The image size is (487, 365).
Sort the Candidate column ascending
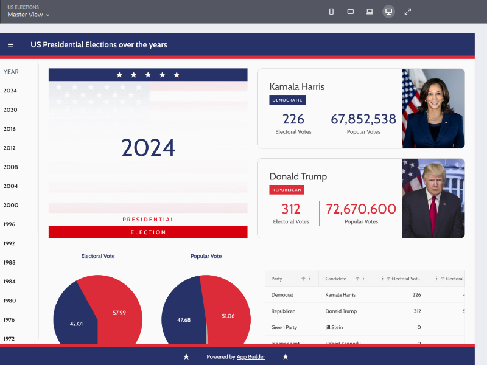click(x=358, y=279)
